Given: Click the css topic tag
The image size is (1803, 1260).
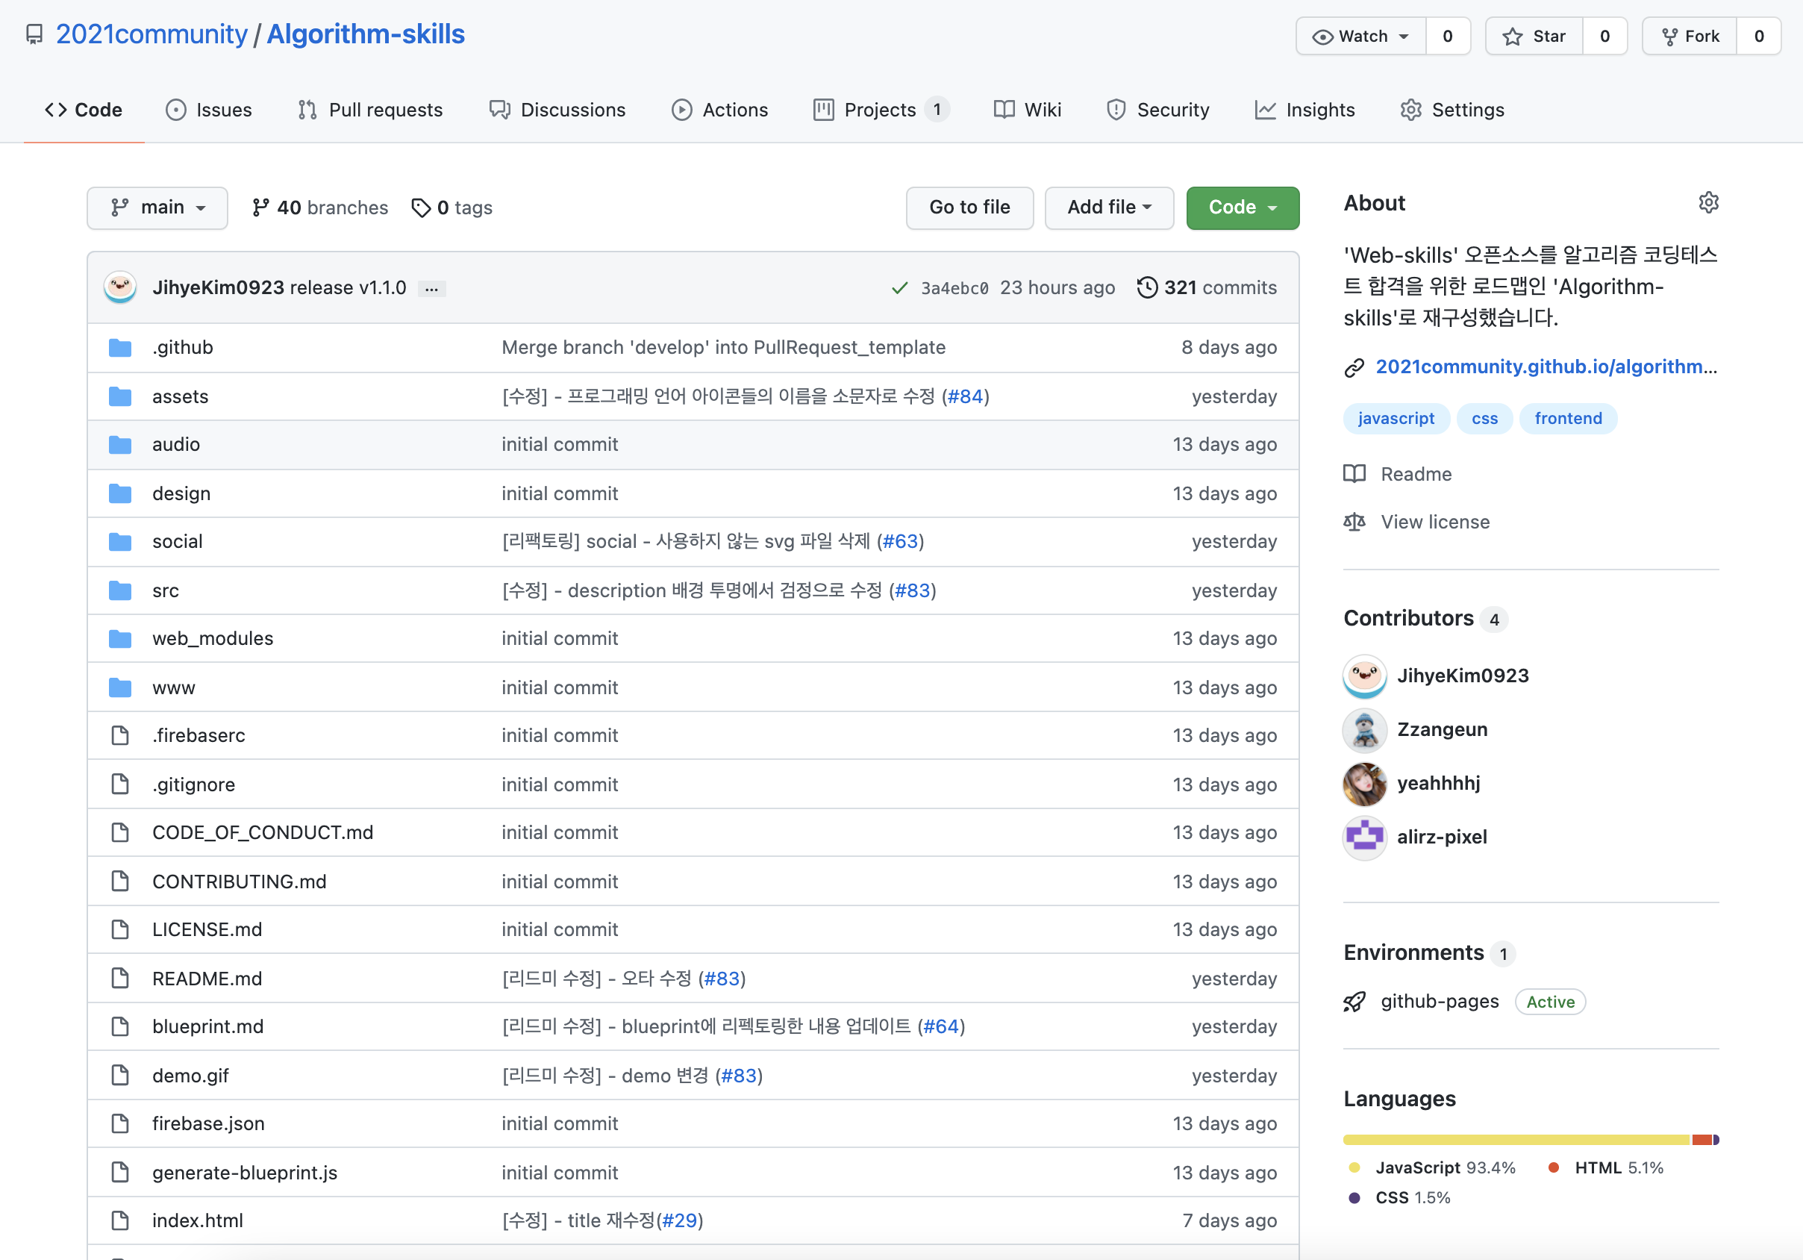Looking at the screenshot, I should pos(1484,419).
